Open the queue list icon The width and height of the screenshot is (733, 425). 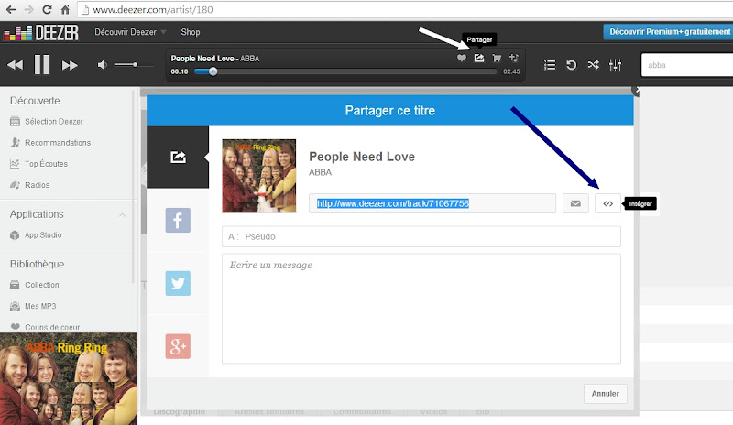click(x=550, y=65)
